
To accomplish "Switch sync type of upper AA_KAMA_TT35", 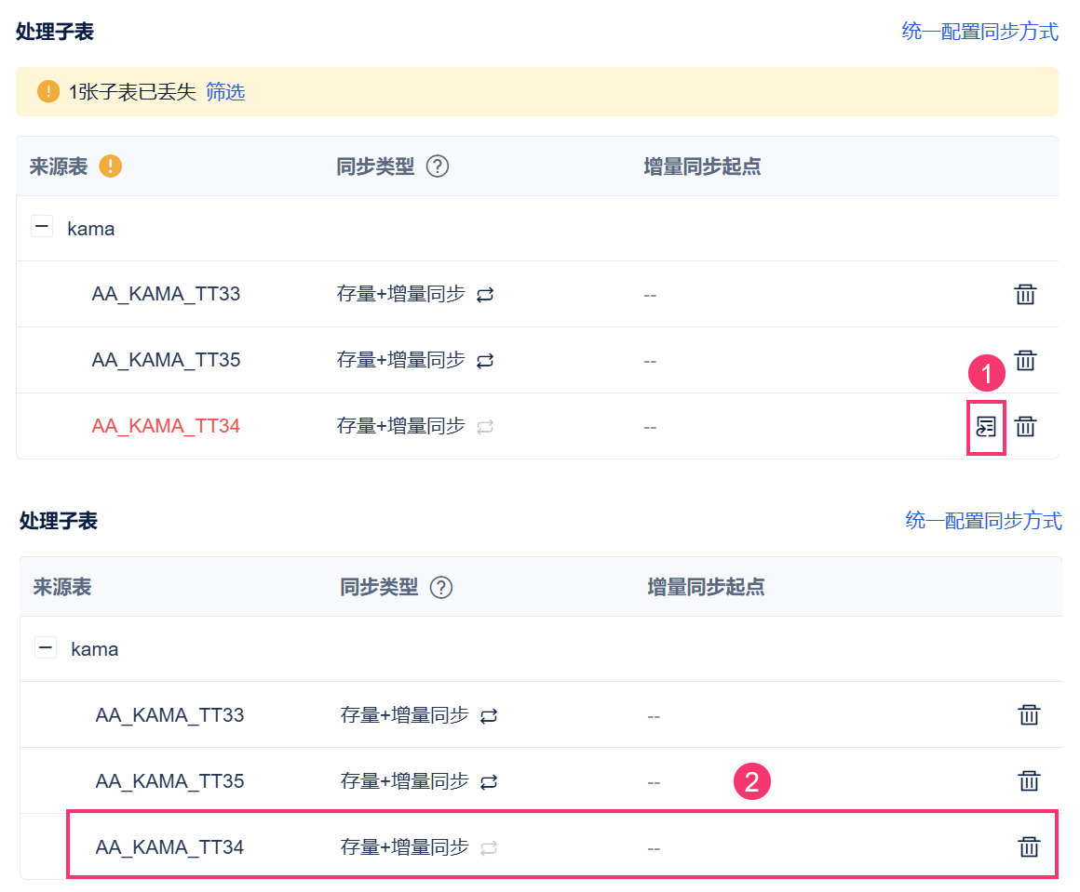I will (485, 361).
